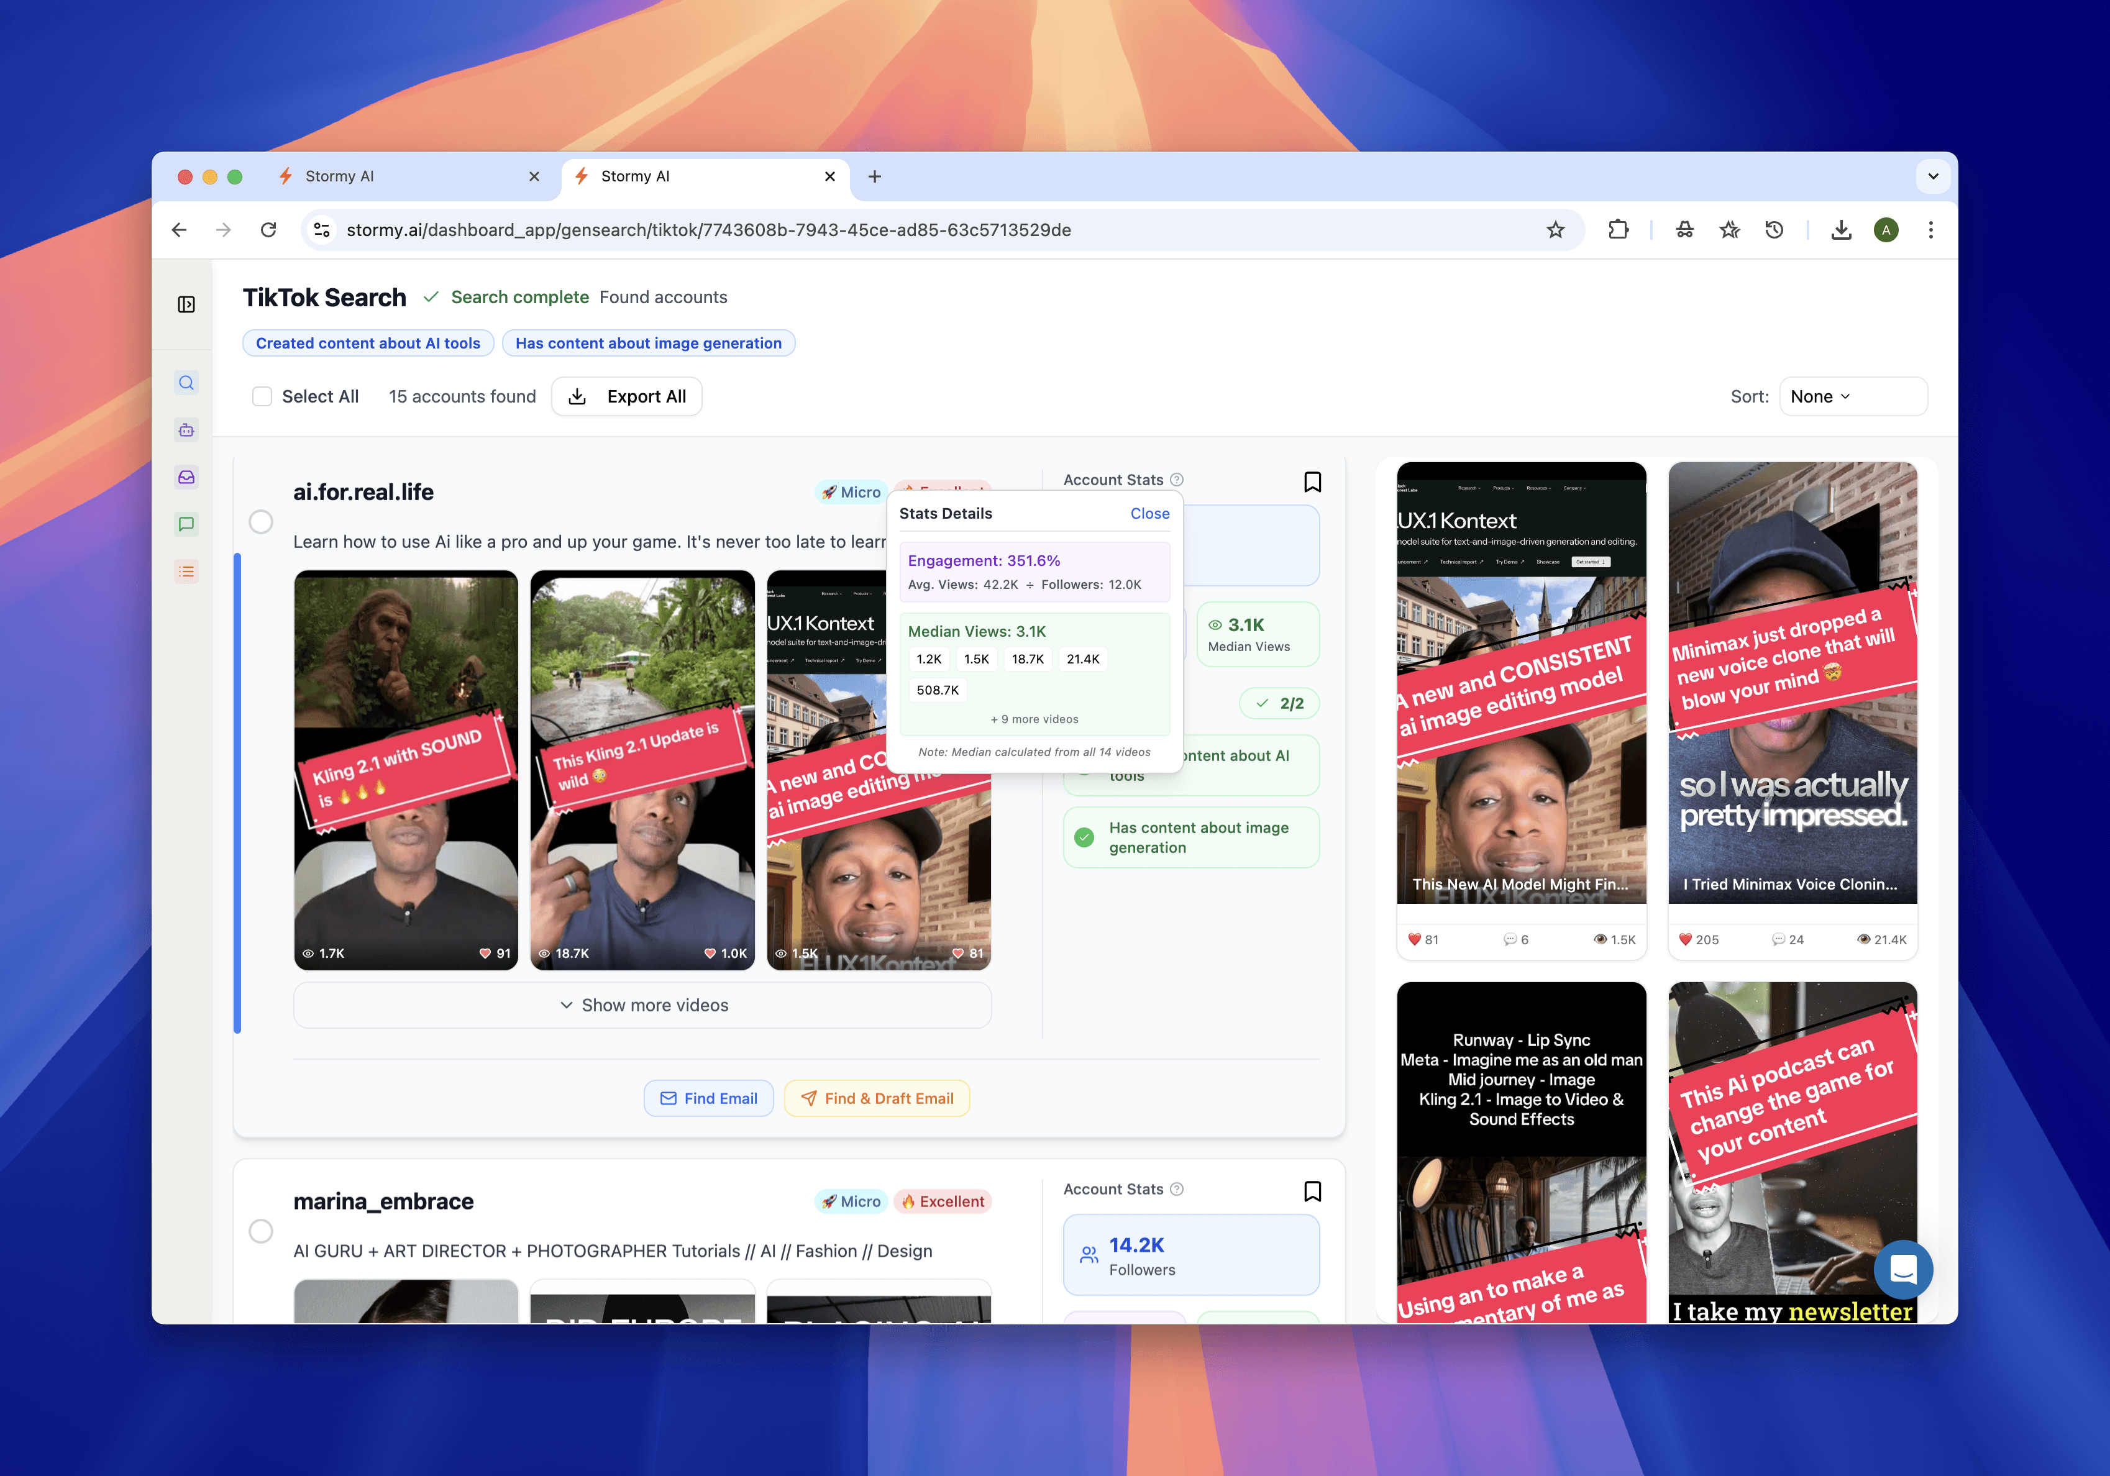
Task: Open the inbox sidebar icon
Action: click(x=186, y=477)
